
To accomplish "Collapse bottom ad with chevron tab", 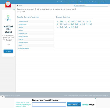I will pos(2,97).
